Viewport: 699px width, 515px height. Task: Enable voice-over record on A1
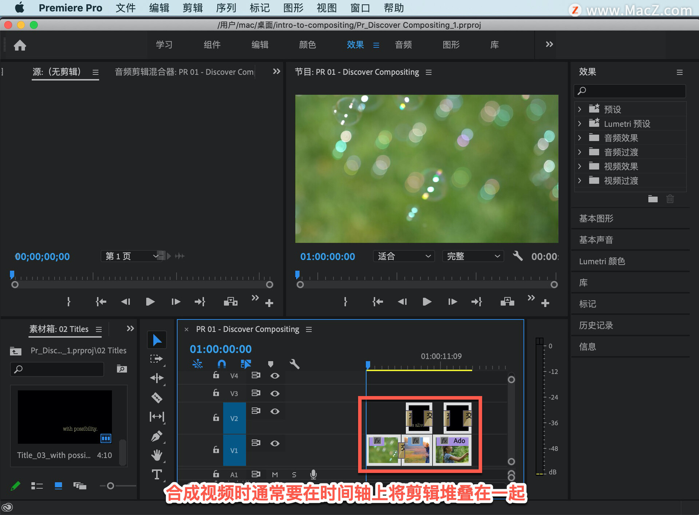[x=313, y=474]
